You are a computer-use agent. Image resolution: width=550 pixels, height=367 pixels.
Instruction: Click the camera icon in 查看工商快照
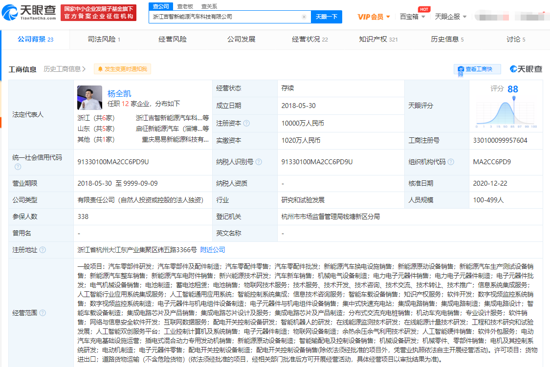[x=461, y=69]
